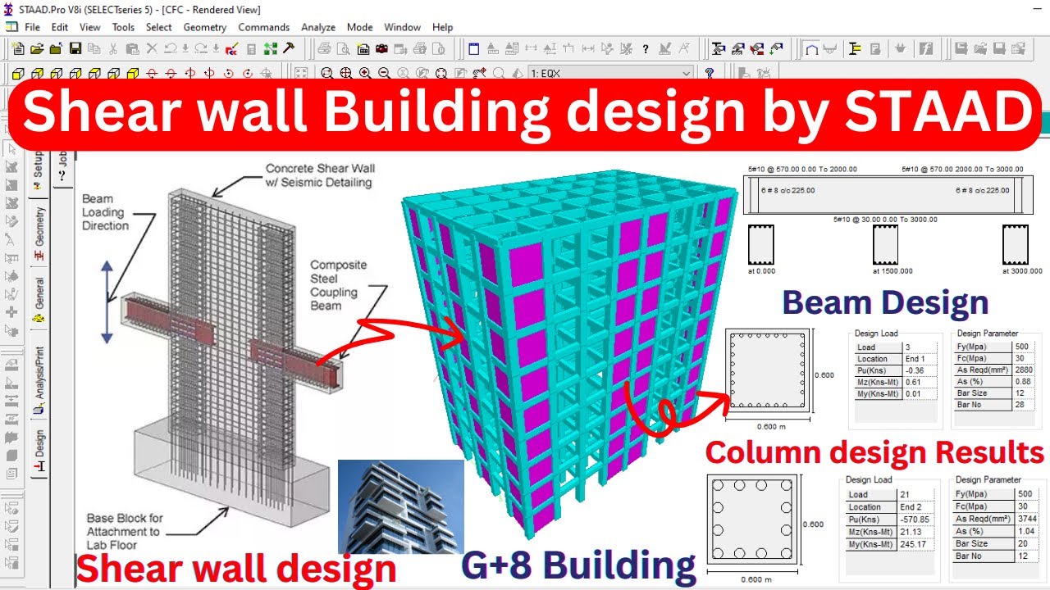Save the model with the floppy icon

click(75, 49)
